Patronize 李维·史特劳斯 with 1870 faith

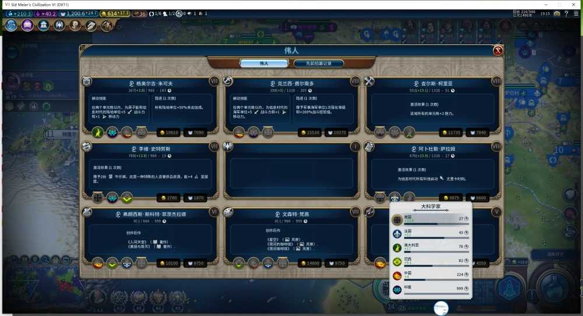[x=196, y=198]
